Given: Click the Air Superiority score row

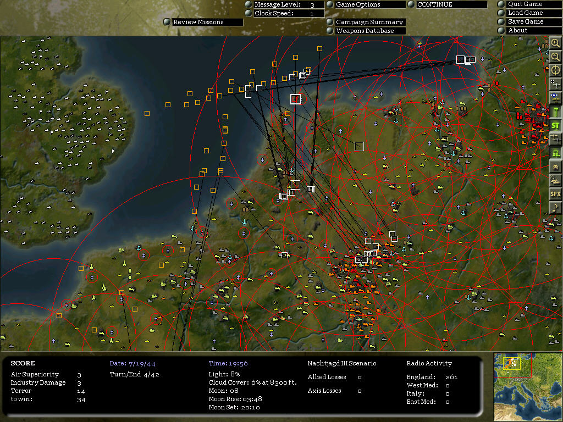Looking at the screenshot, I should click(x=46, y=374).
